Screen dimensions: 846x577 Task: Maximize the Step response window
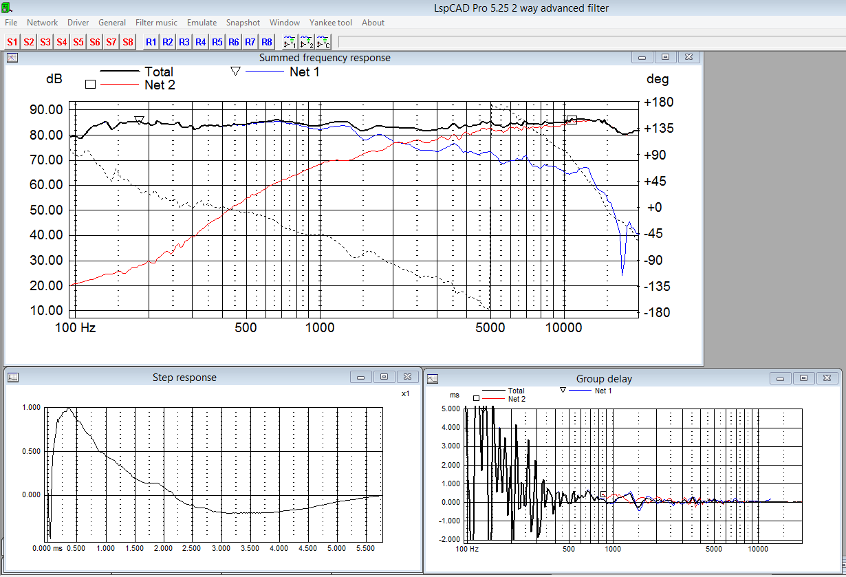point(384,377)
